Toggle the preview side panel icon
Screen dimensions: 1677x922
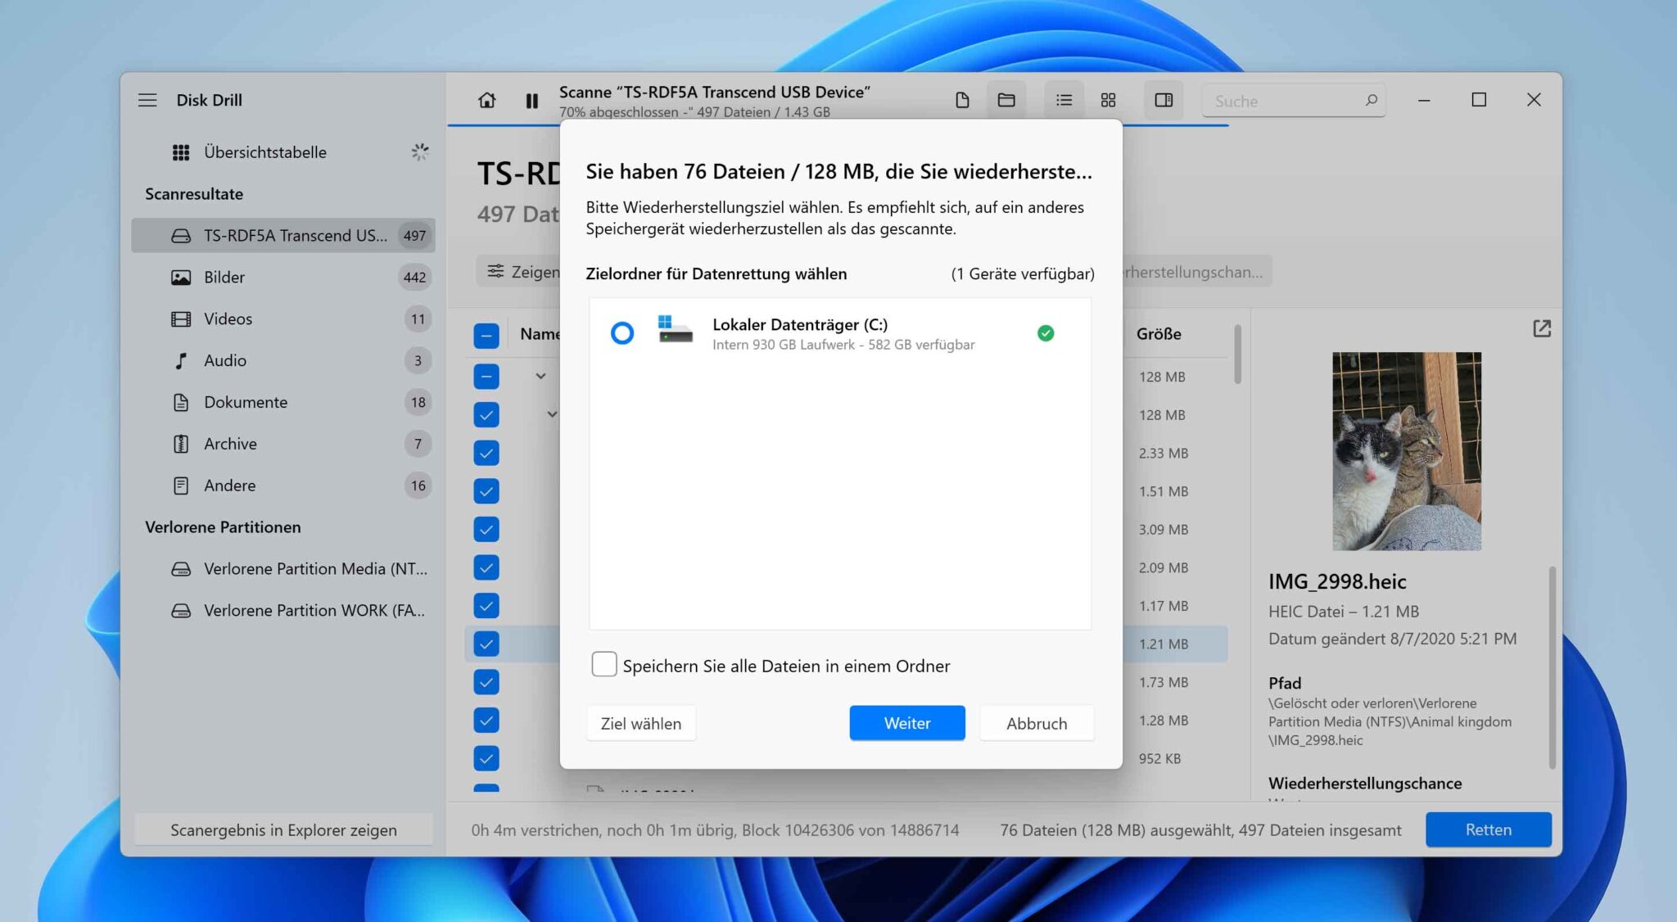pyautogui.click(x=1163, y=100)
